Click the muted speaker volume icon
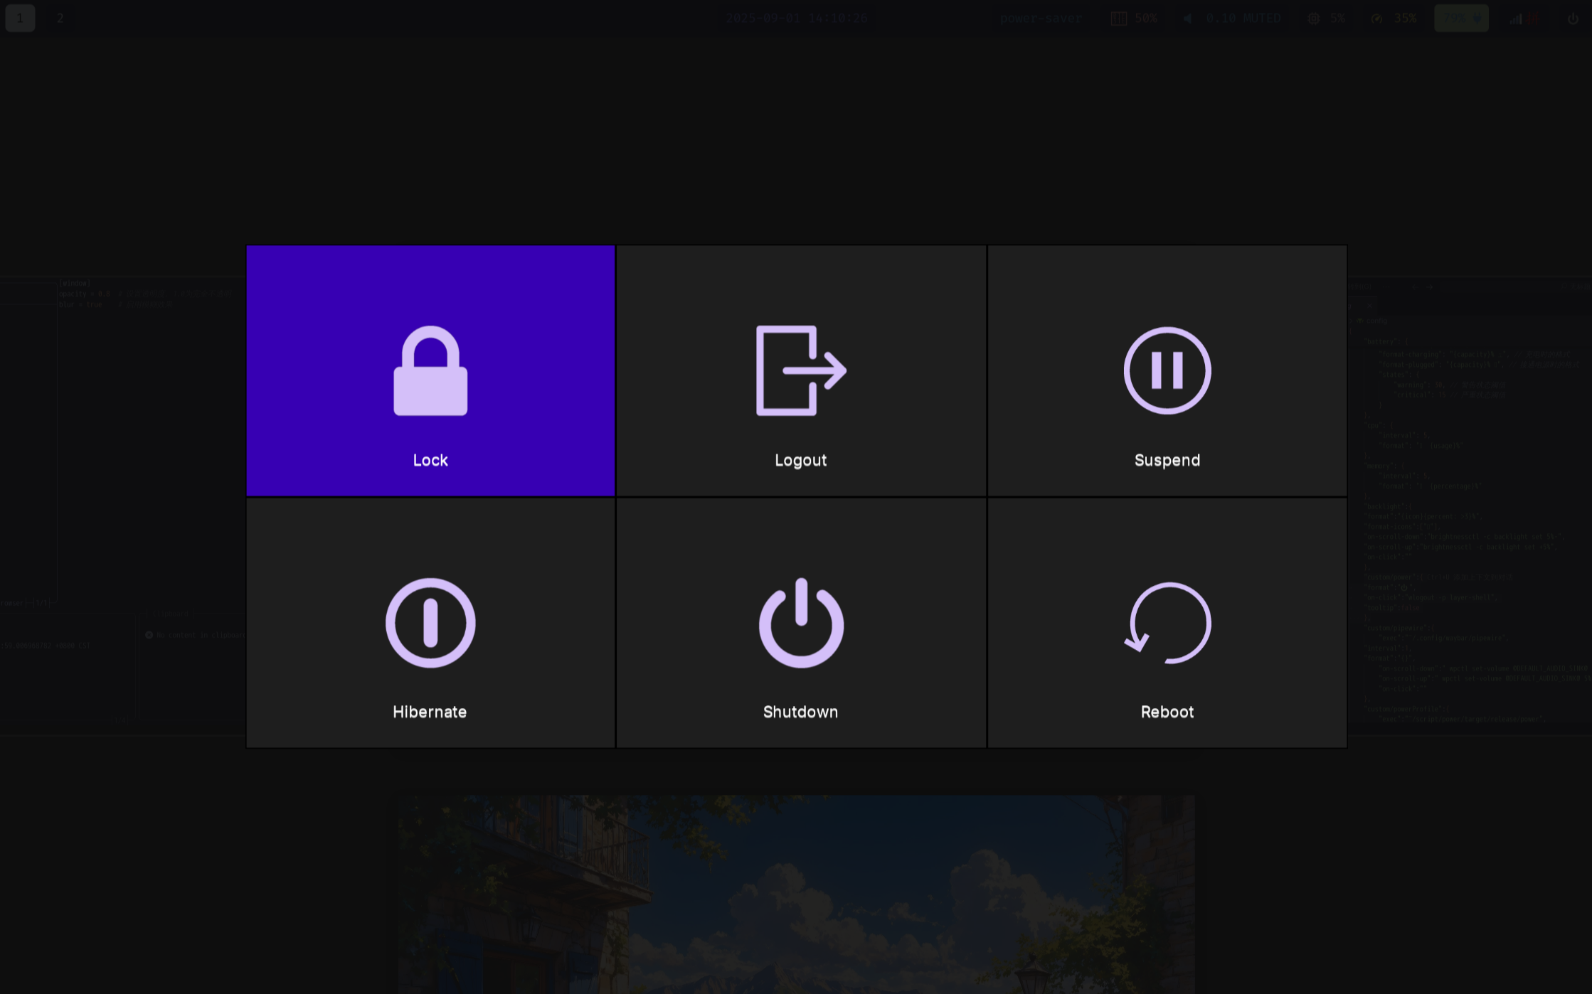Viewport: 1592px width, 994px height. tap(1187, 18)
